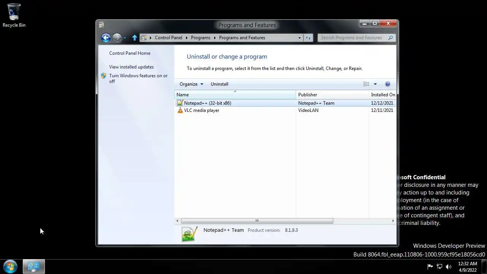Viewport: 487px width, 274px height.
Task: Click the horizontal scrollbar right arrow
Action: (393, 221)
